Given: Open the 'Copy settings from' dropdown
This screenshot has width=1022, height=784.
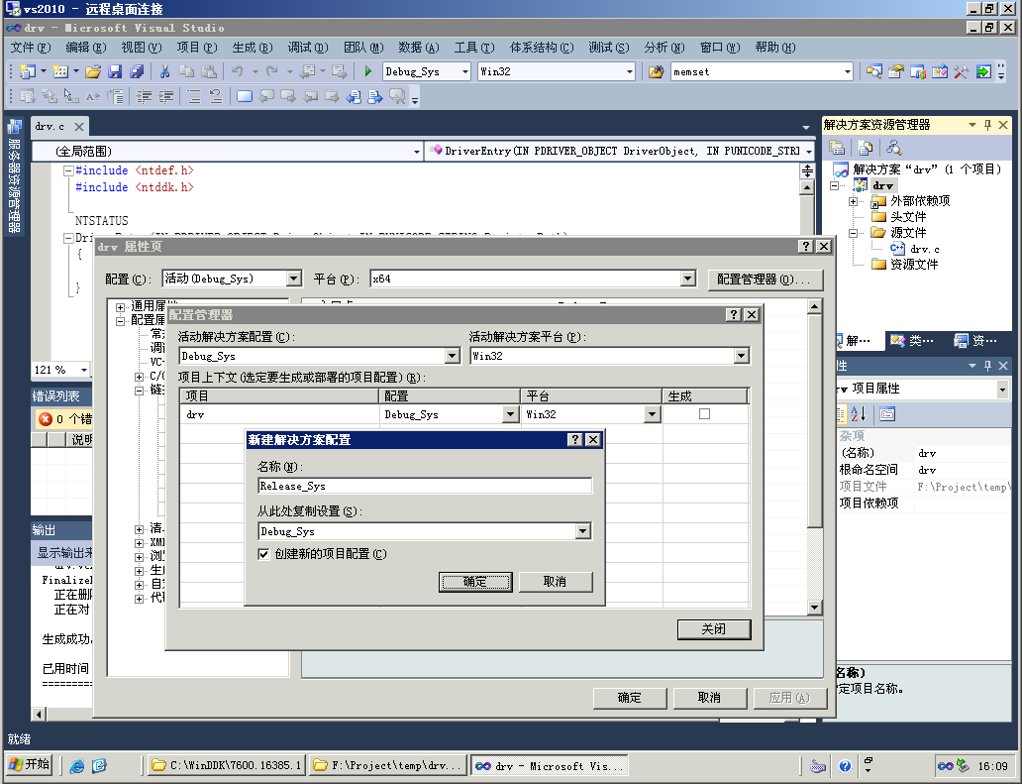Looking at the screenshot, I should [x=583, y=531].
